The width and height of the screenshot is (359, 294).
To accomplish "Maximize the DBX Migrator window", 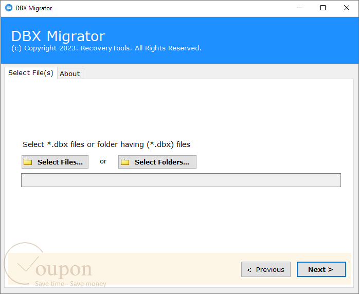I will [323, 8].
